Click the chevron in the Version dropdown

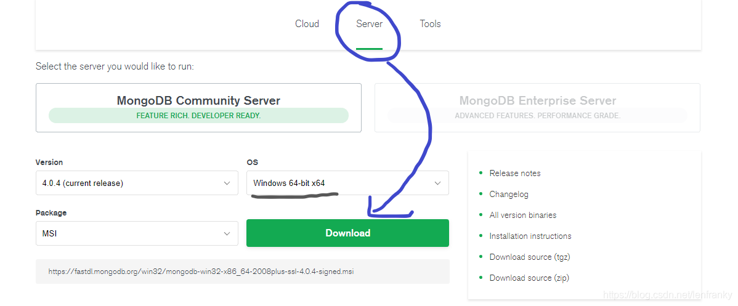pos(227,183)
